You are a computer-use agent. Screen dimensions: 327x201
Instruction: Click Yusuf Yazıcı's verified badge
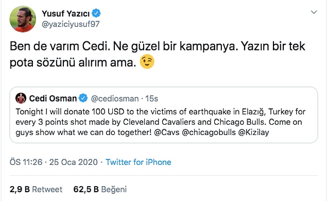96,13
